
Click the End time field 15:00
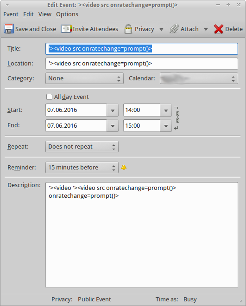coord(142,126)
